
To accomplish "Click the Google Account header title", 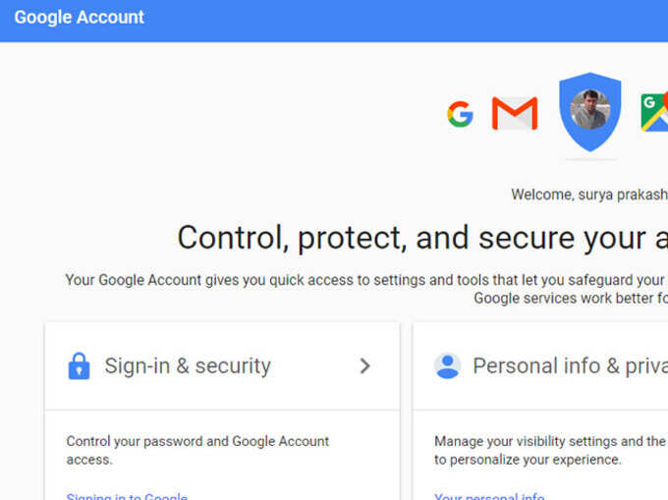I will coord(80,18).
